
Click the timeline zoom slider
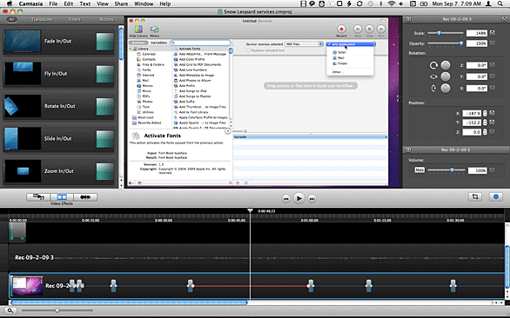point(57,310)
